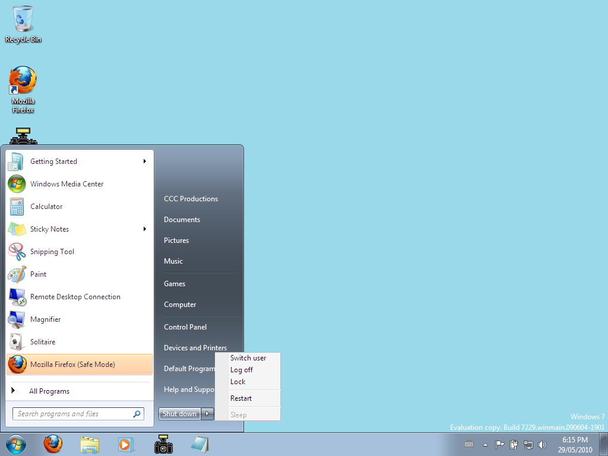Screen dimensions: 608x456
Task: Click the Show desktop strip beside the clock
Action: point(604,444)
